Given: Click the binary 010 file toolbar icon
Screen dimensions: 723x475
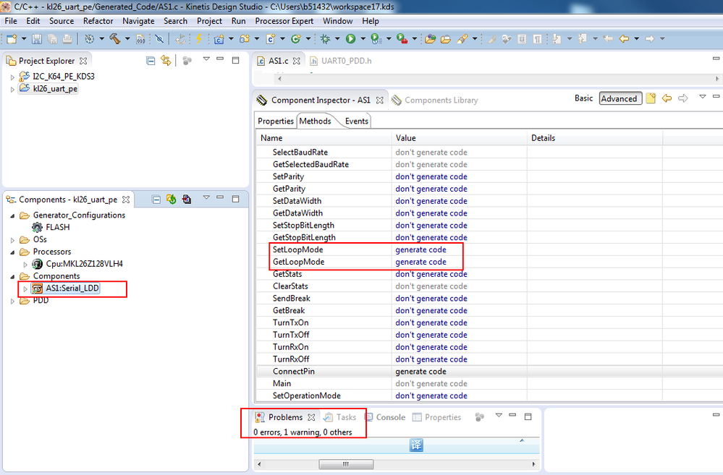Looking at the screenshot, I should point(140,39).
